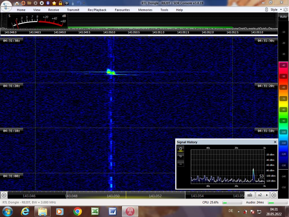The image size is (289, 217).
Task: Open the Style dropdown menu
Action: coord(276,10)
